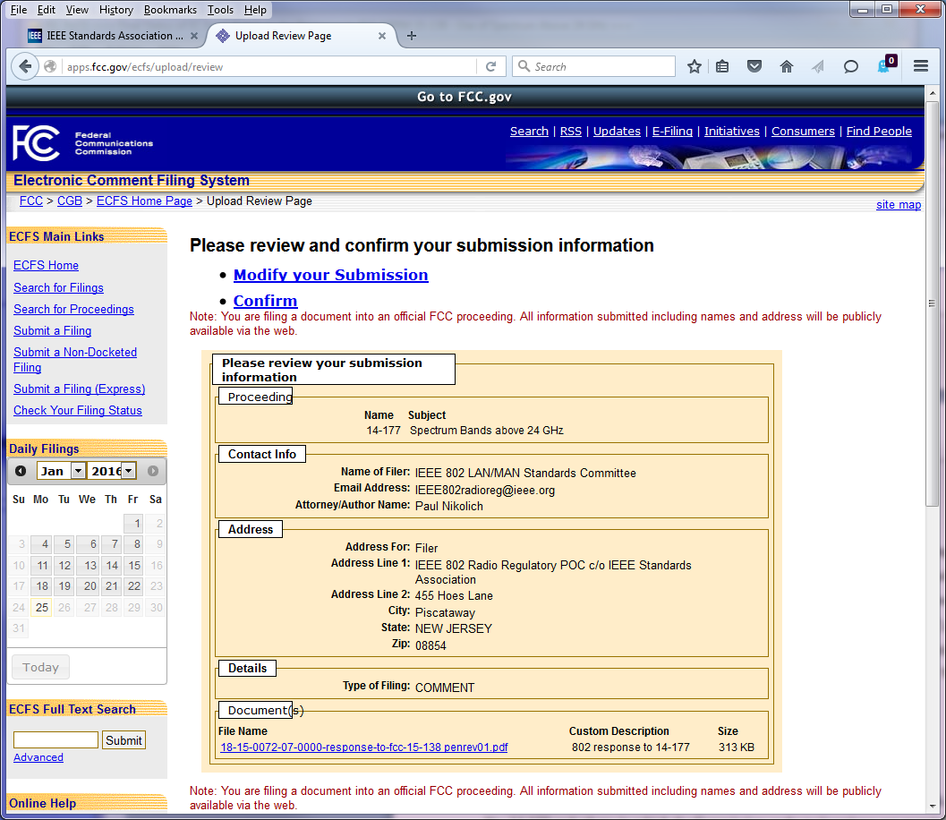The width and height of the screenshot is (946, 820).
Task: Open Submit a Filing (Express) link
Action: pos(79,389)
